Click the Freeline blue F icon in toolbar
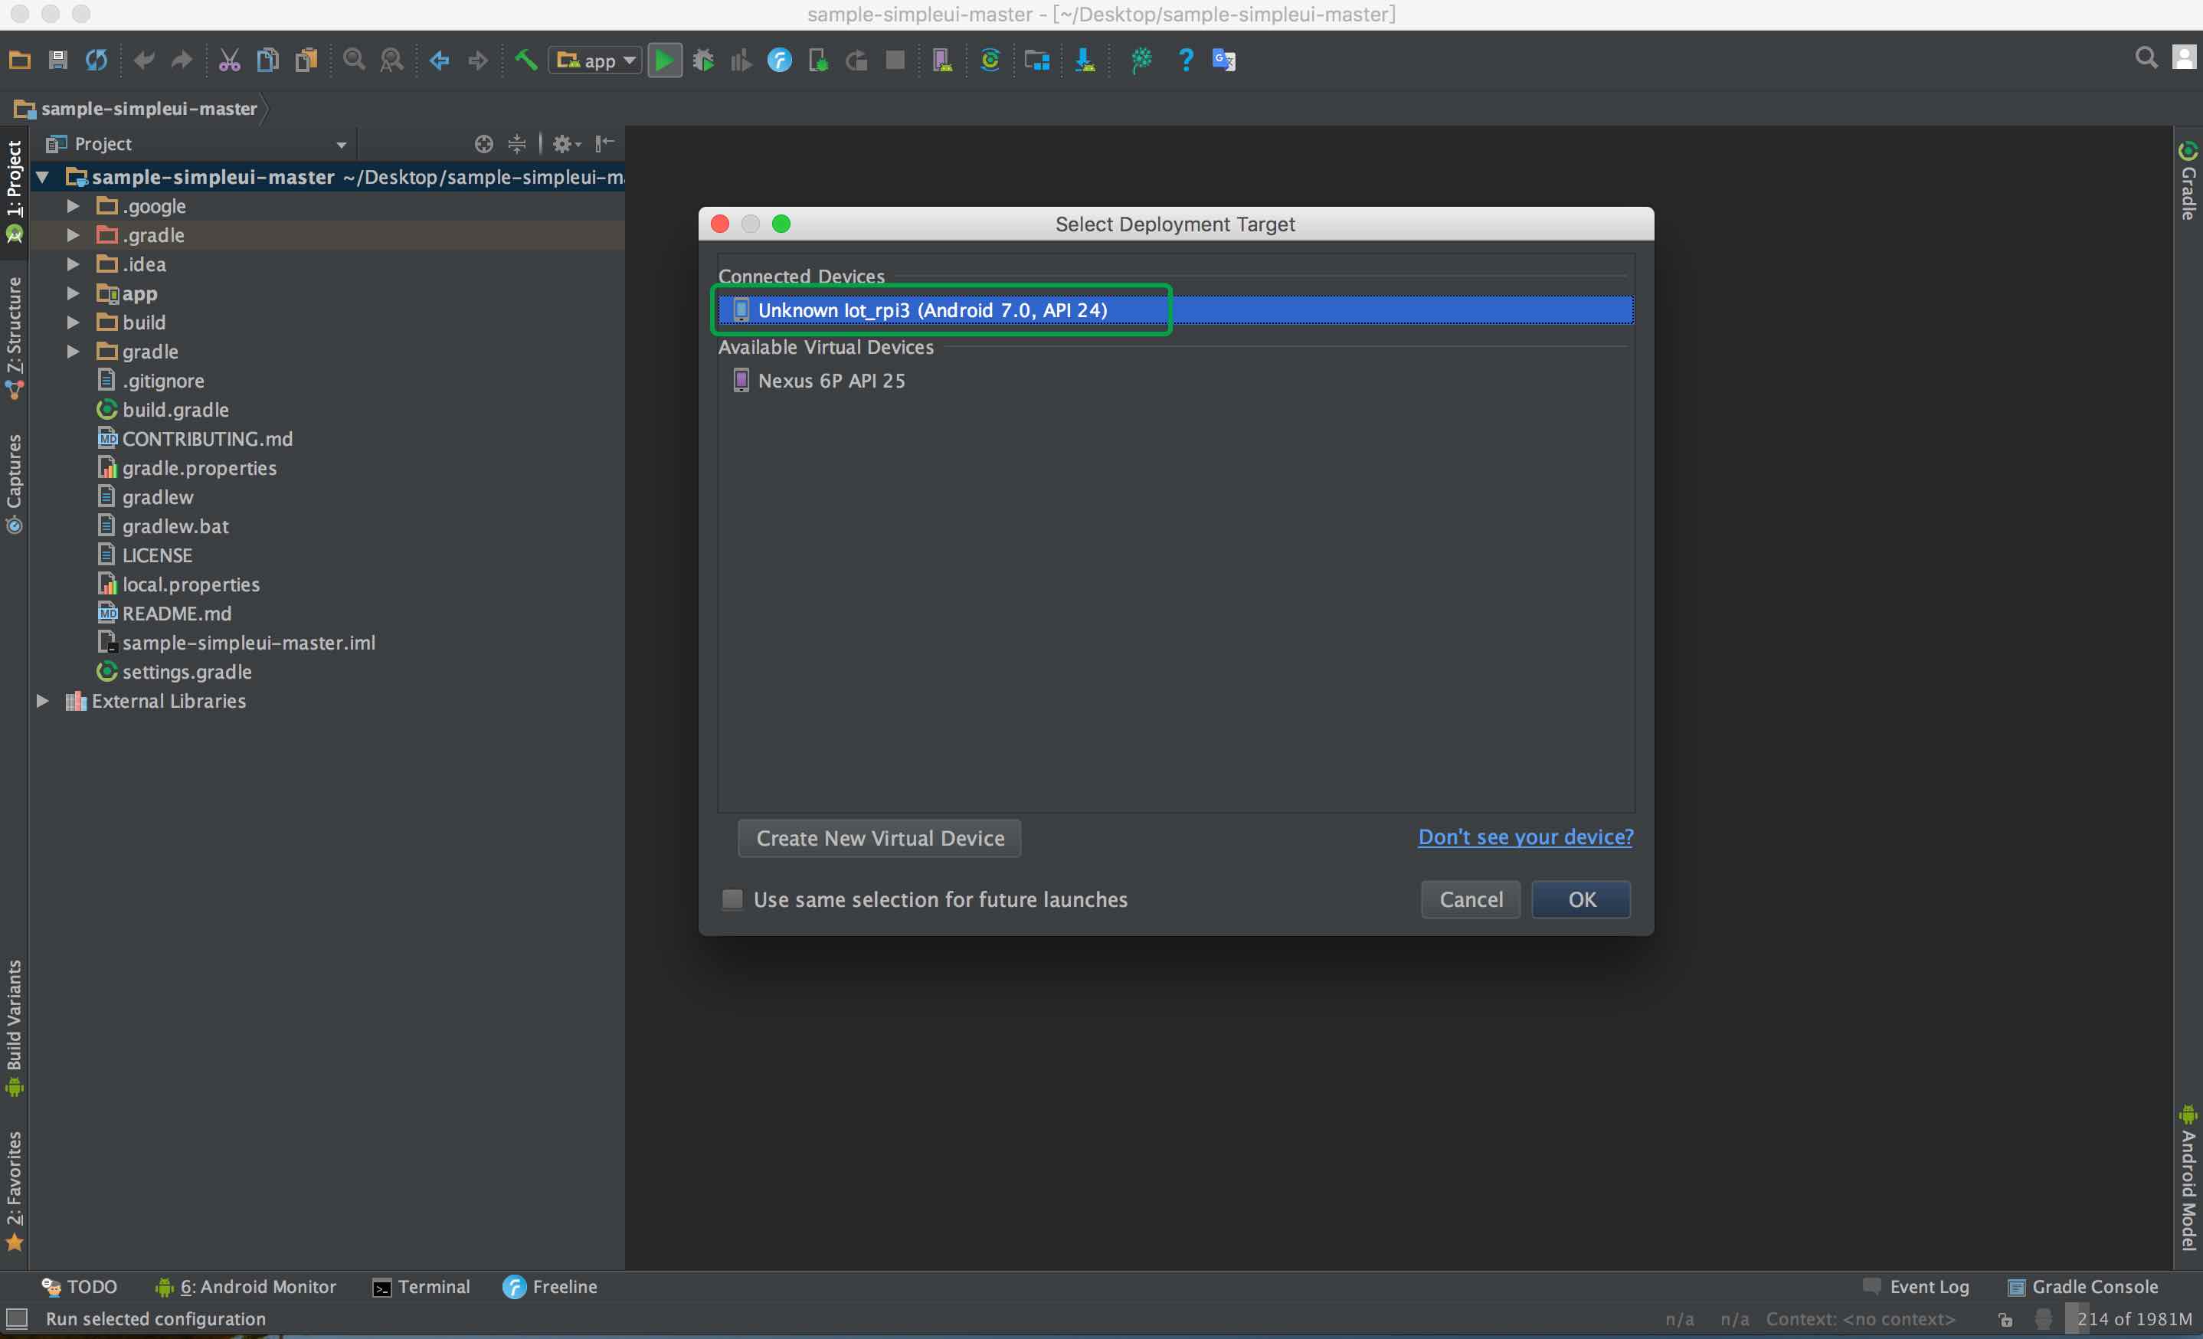This screenshot has width=2203, height=1339. click(780, 60)
